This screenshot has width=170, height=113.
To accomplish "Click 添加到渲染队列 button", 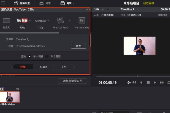I will 73,81.
